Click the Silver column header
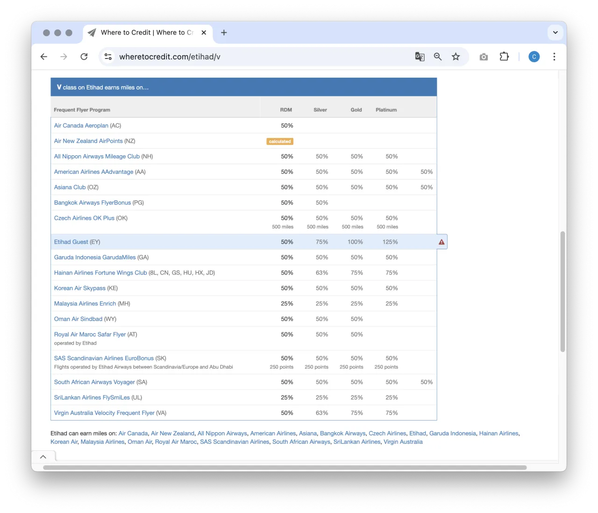The image size is (598, 513). pyautogui.click(x=320, y=110)
